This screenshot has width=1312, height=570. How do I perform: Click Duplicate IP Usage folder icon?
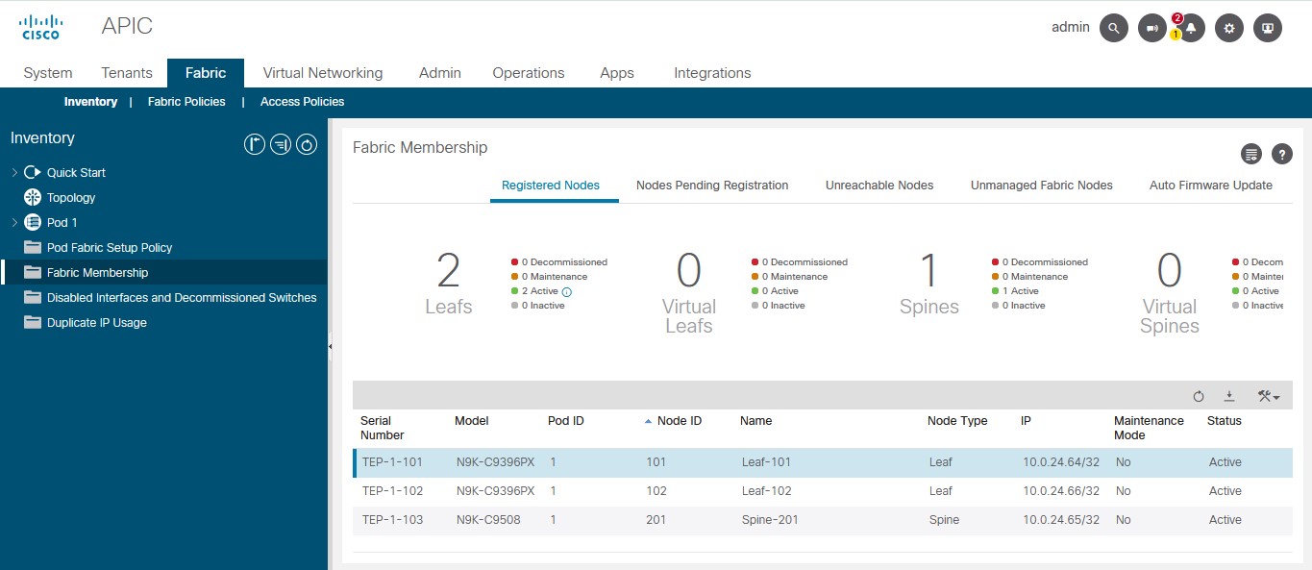click(x=33, y=322)
